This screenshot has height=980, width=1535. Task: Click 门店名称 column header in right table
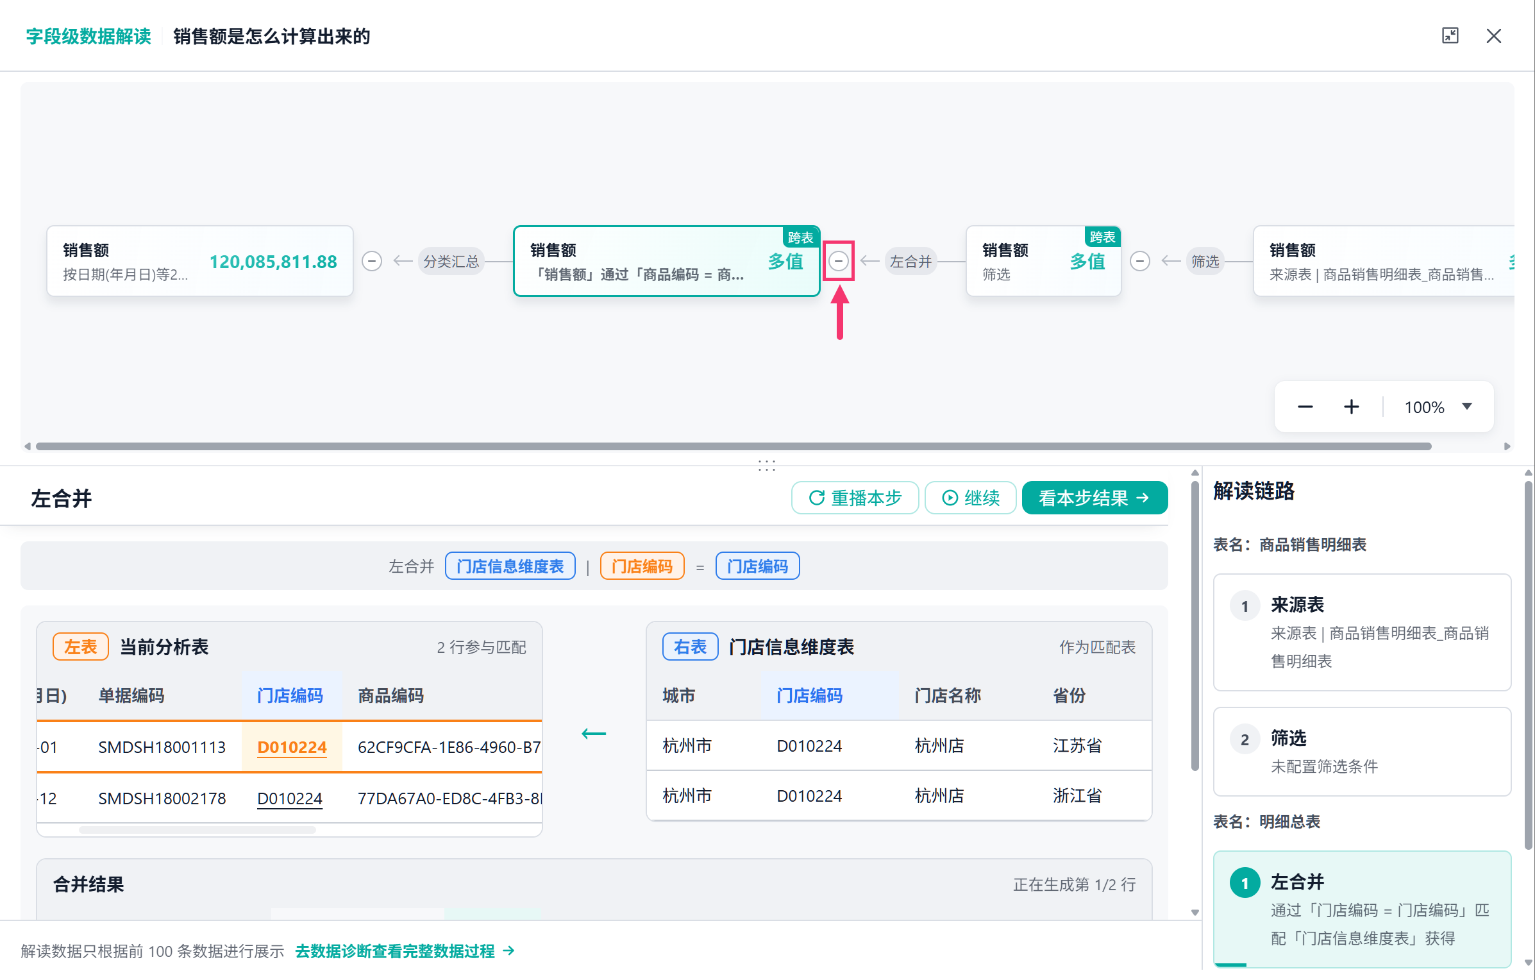tap(948, 696)
